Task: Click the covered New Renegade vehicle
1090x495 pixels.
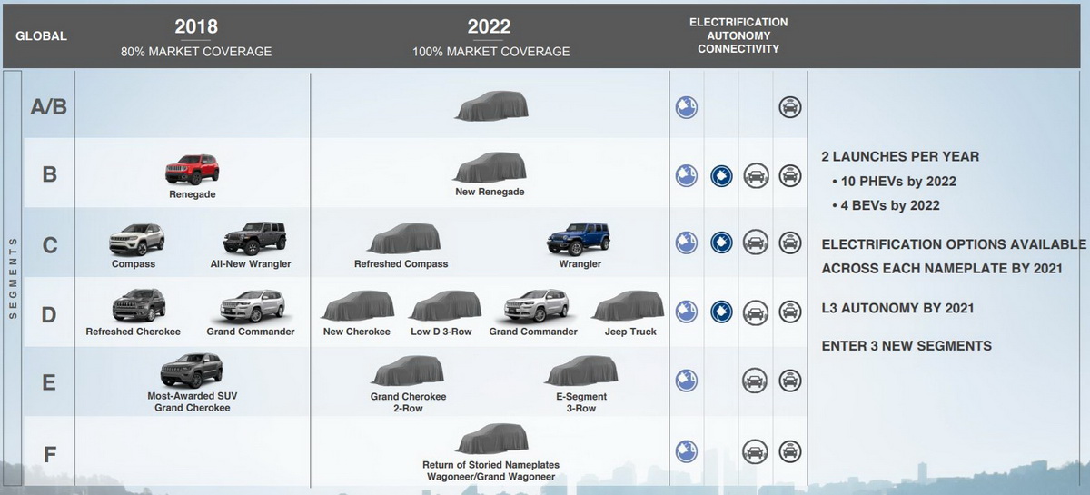Action: (490, 169)
